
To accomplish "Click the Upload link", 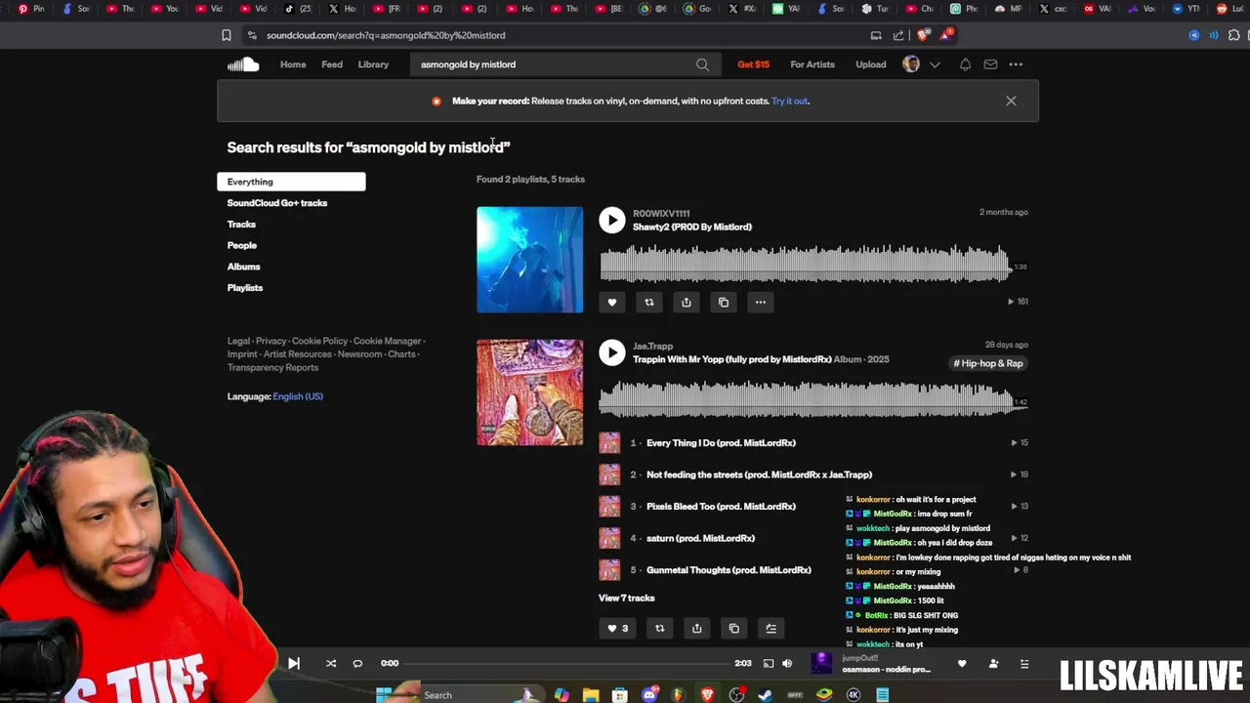I will tap(871, 64).
